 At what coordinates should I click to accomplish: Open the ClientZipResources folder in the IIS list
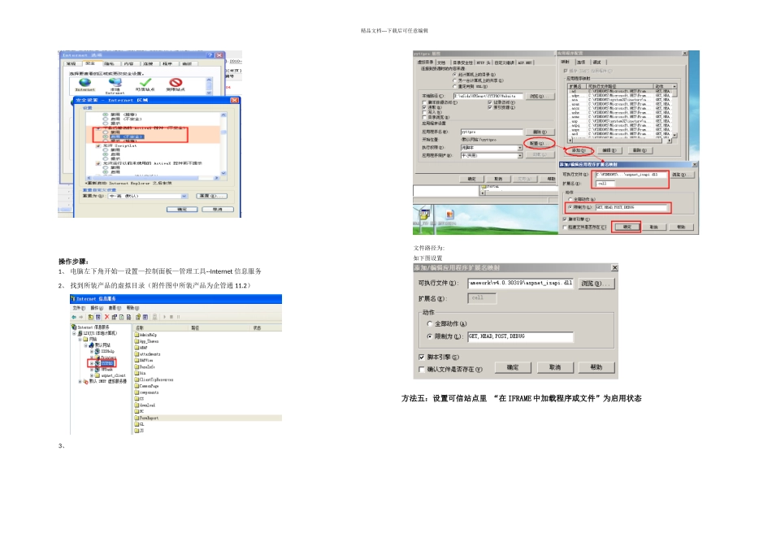[154, 379]
